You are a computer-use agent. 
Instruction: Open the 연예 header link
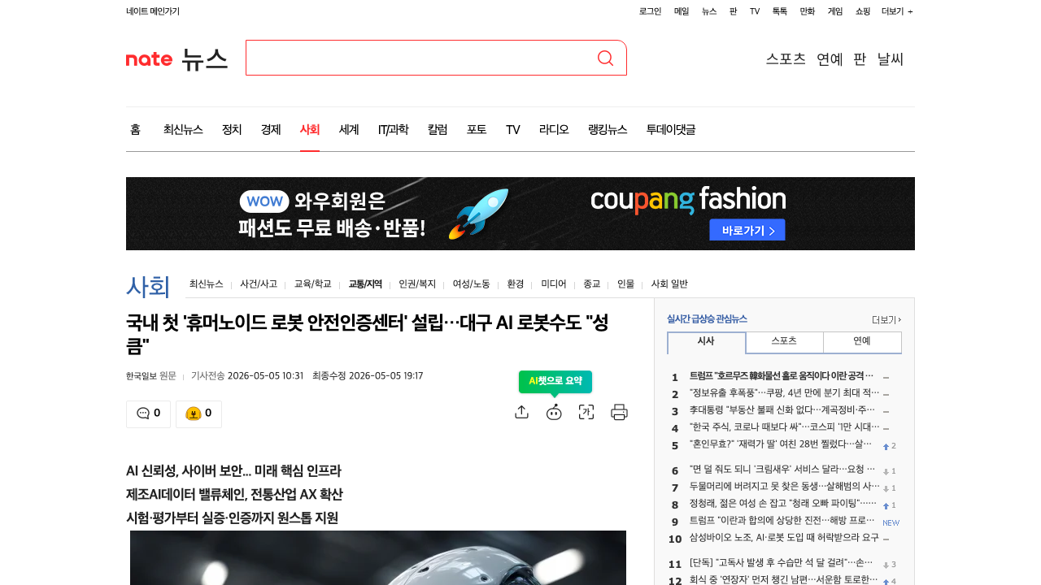pyautogui.click(x=830, y=58)
